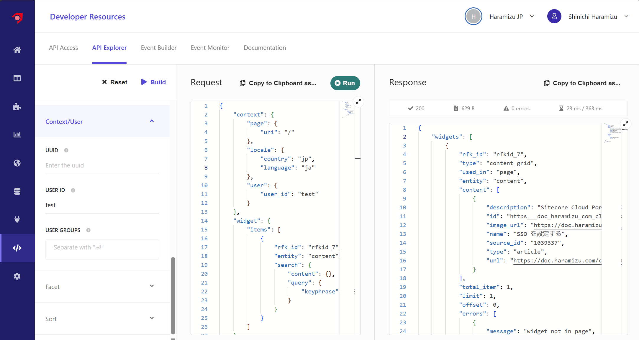Expand the Response panel to fullscreen
The width and height of the screenshot is (639, 340).
pos(625,124)
